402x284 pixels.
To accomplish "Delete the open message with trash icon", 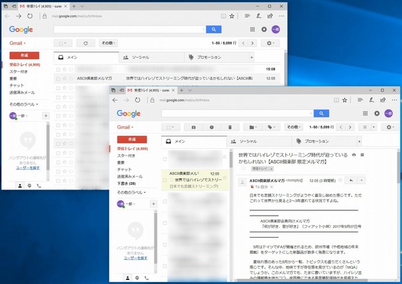I will click(x=230, y=127).
